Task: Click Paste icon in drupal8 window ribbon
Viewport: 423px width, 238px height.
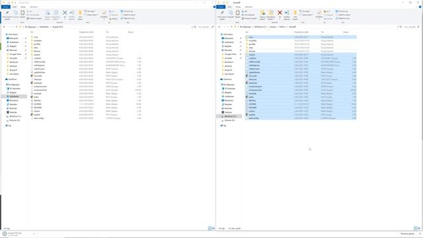Action: 237,14
